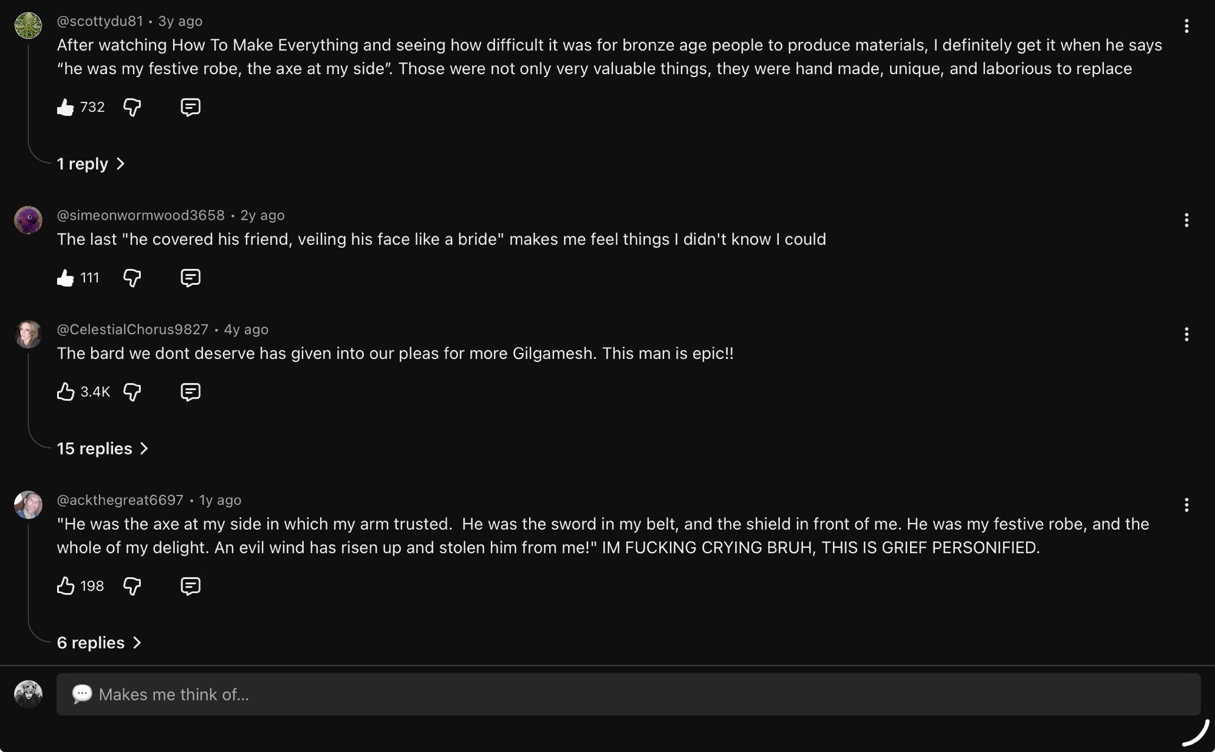Open the @ackthegreat6697 channel link

(120, 500)
